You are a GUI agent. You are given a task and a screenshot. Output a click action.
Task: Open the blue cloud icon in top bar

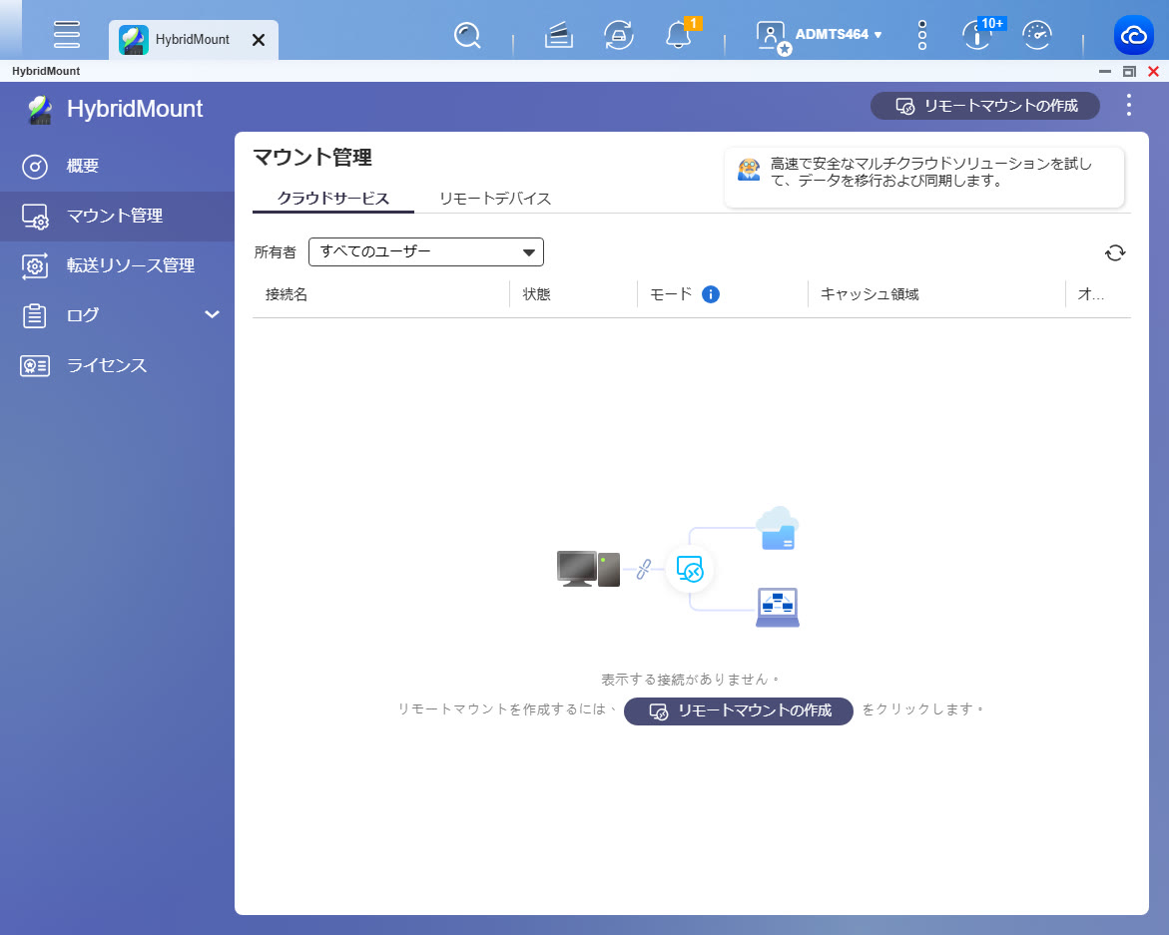point(1134,36)
